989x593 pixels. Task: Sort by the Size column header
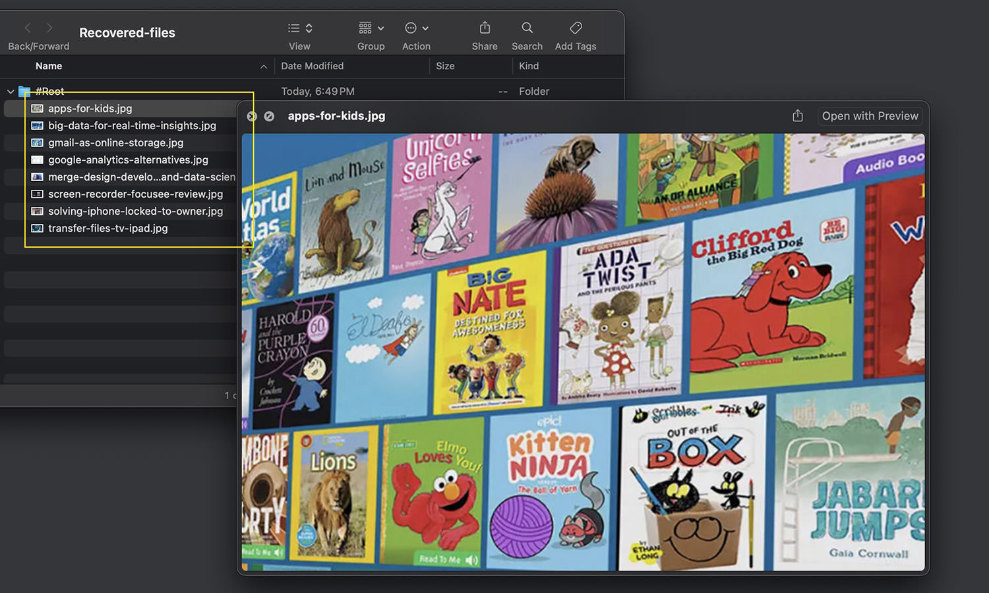point(445,66)
